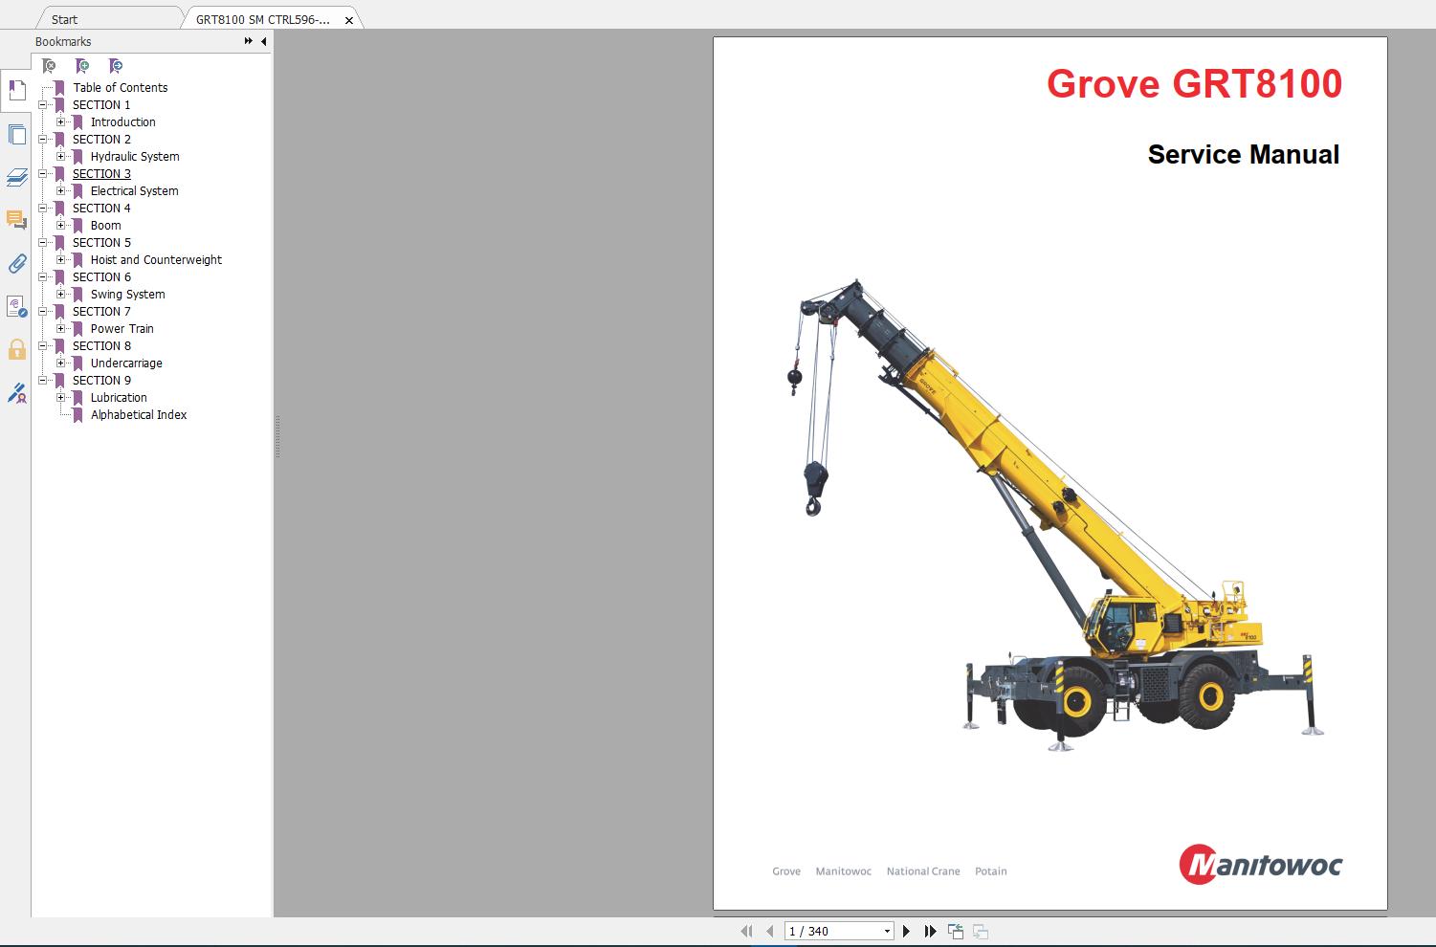Open the Comments panel
Viewport: 1436px width, 947px height.
click(16, 221)
